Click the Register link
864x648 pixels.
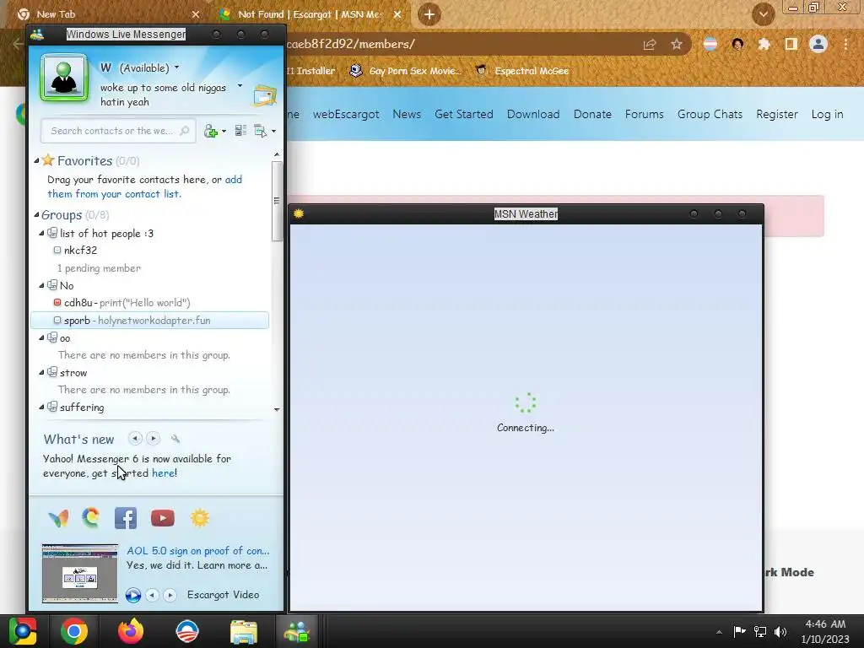pyautogui.click(x=777, y=114)
